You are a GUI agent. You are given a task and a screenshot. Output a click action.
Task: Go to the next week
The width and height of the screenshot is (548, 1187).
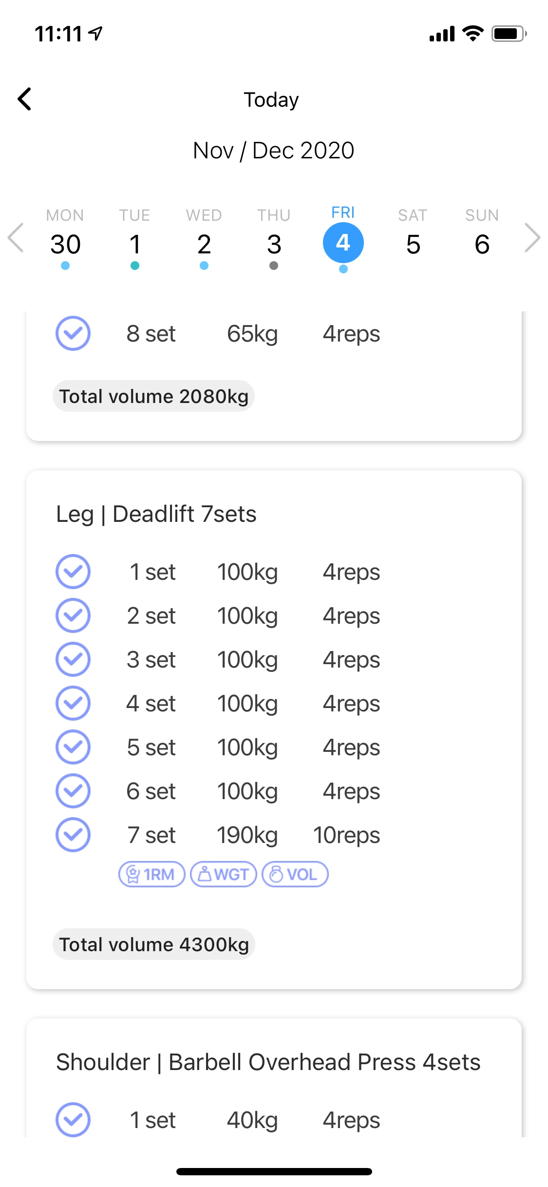[532, 238]
